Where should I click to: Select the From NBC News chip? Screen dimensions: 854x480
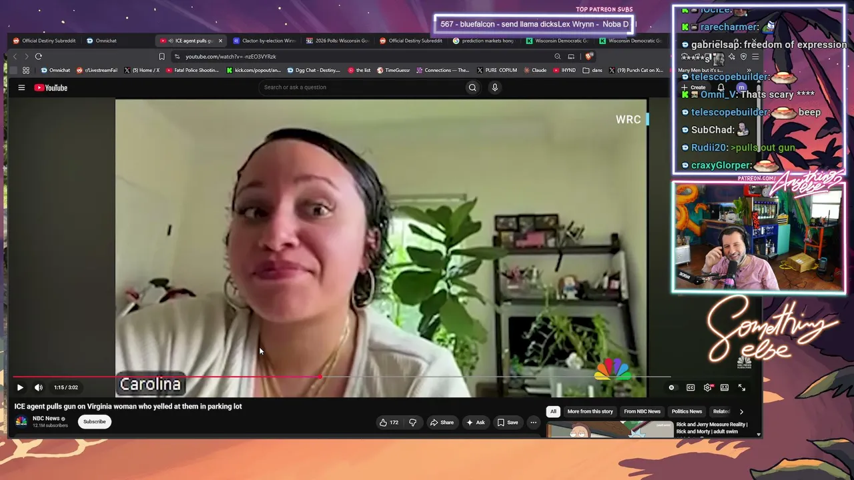click(642, 411)
